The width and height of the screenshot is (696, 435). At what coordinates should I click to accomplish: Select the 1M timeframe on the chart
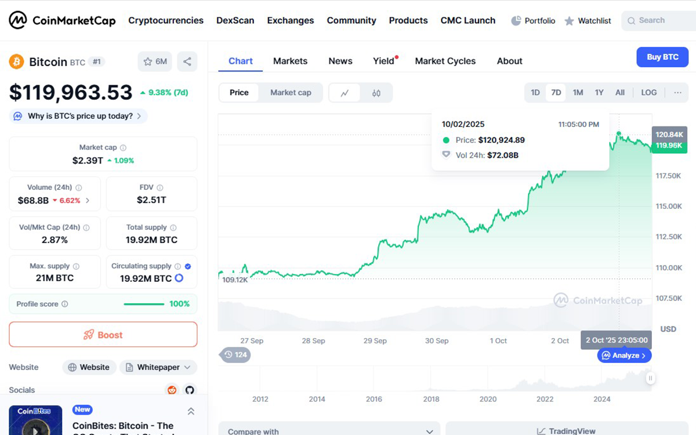pos(577,92)
